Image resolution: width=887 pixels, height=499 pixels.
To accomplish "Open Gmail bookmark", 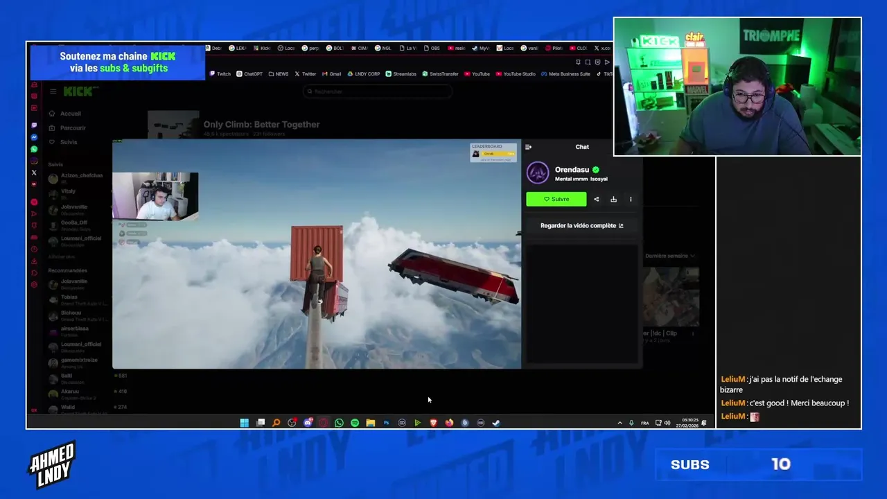I will (331, 73).
